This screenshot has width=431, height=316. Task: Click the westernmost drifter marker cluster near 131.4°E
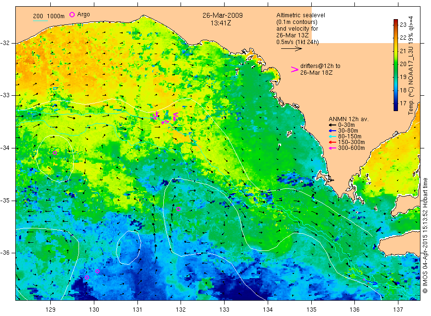155,115
